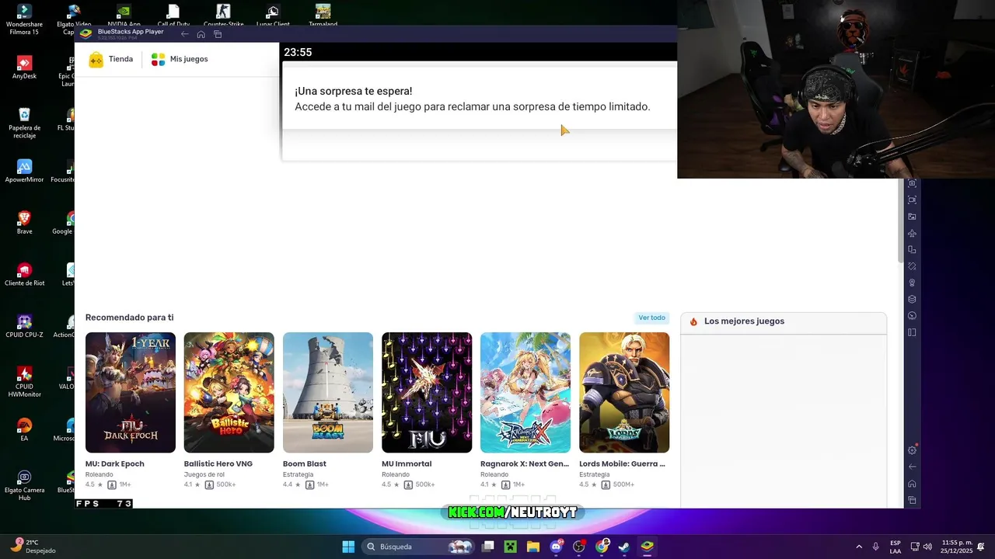Toggle airplane mode icon in BlueStacks sidebar
This screenshot has height=559, width=995.
pos(912,233)
